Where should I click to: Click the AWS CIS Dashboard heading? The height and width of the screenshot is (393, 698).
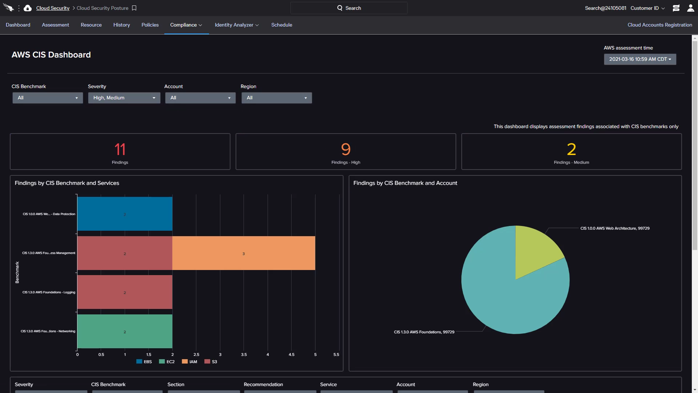(x=51, y=55)
